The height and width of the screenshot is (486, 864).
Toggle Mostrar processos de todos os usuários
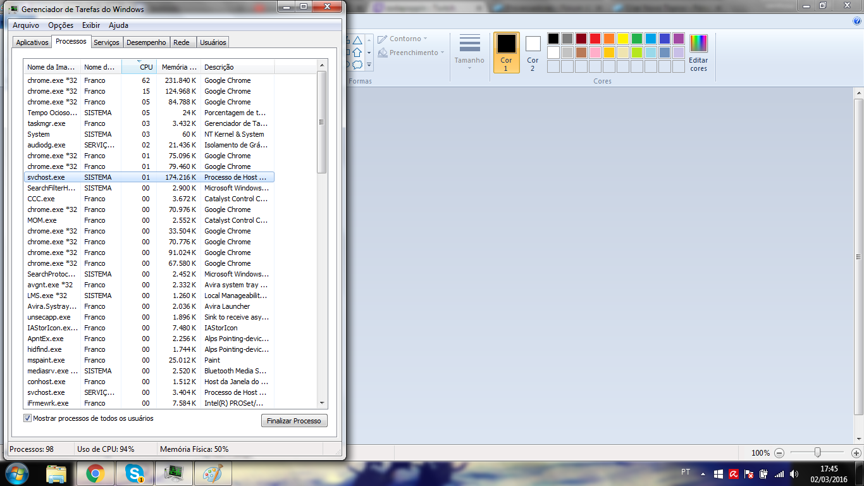pos(27,418)
